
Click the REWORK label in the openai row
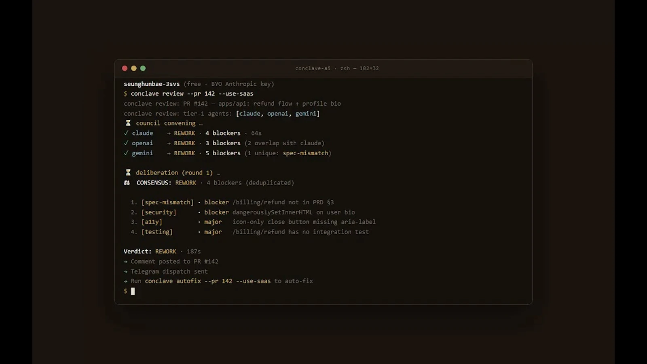[184, 143]
